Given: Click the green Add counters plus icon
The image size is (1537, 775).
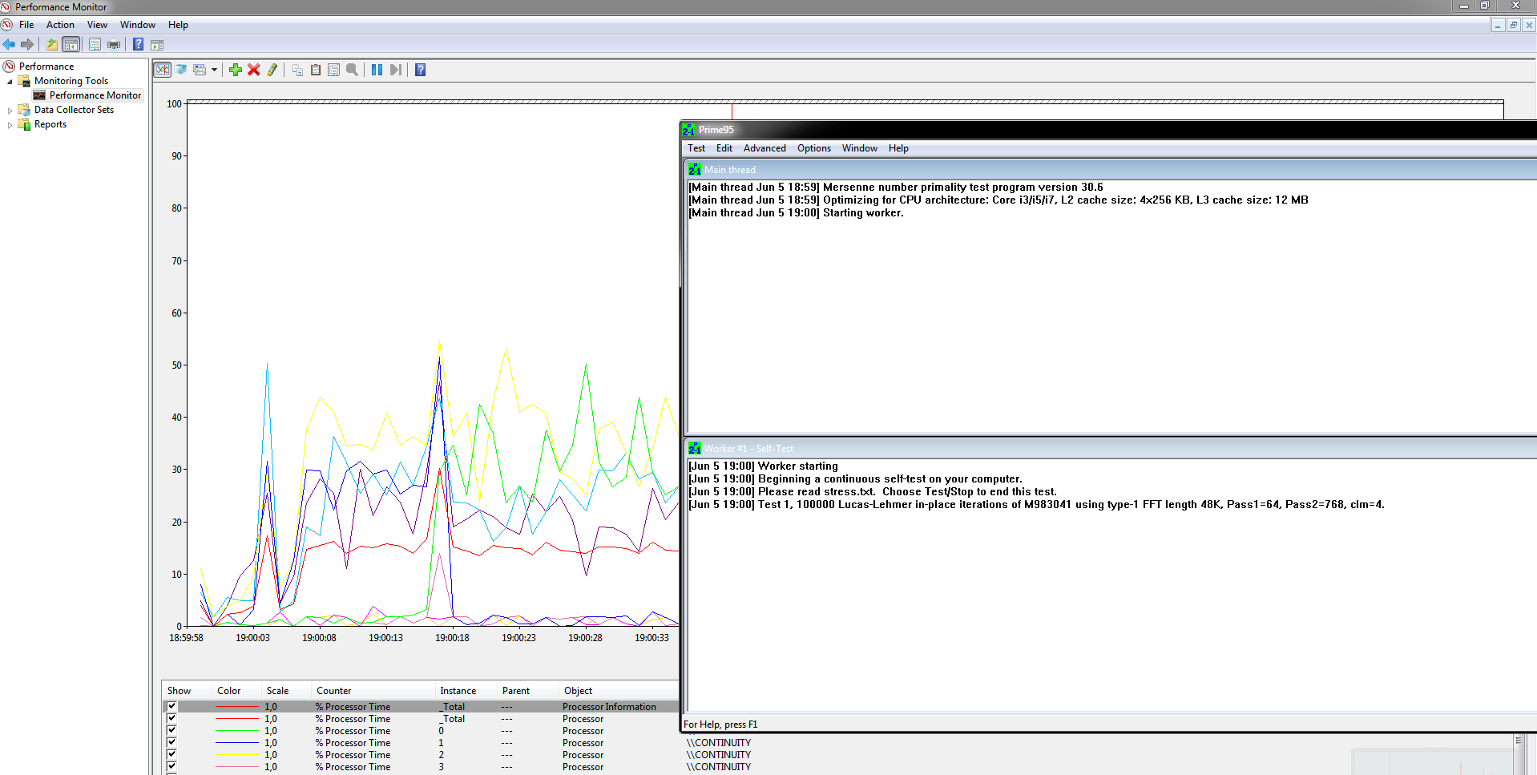Looking at the screenshot, I should coord(235,70).
